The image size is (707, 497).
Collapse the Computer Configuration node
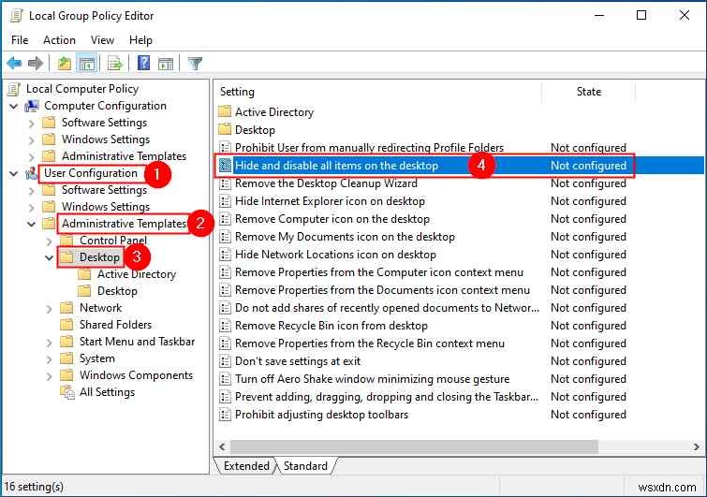pos(14,107)
